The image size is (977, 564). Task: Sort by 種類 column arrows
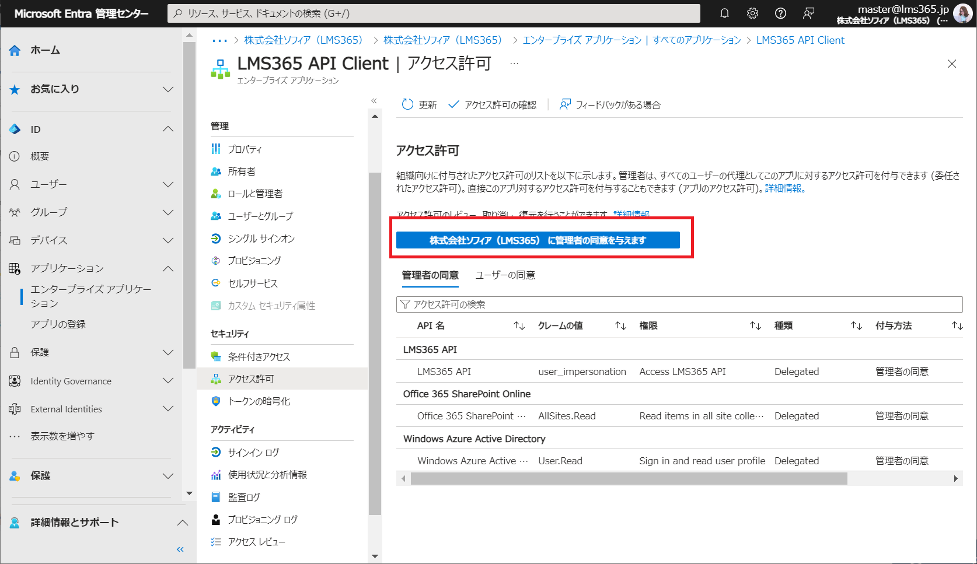click(x=856, y=326)
